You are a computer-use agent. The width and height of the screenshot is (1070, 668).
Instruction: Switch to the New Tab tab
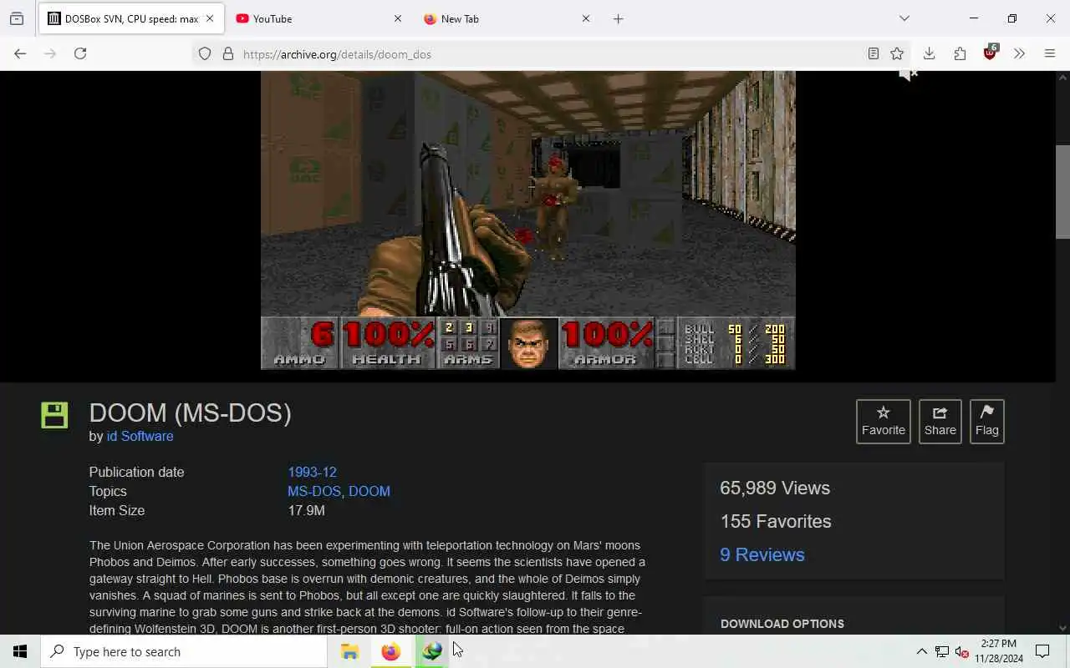pyautogui.click(x=507, y=18)
